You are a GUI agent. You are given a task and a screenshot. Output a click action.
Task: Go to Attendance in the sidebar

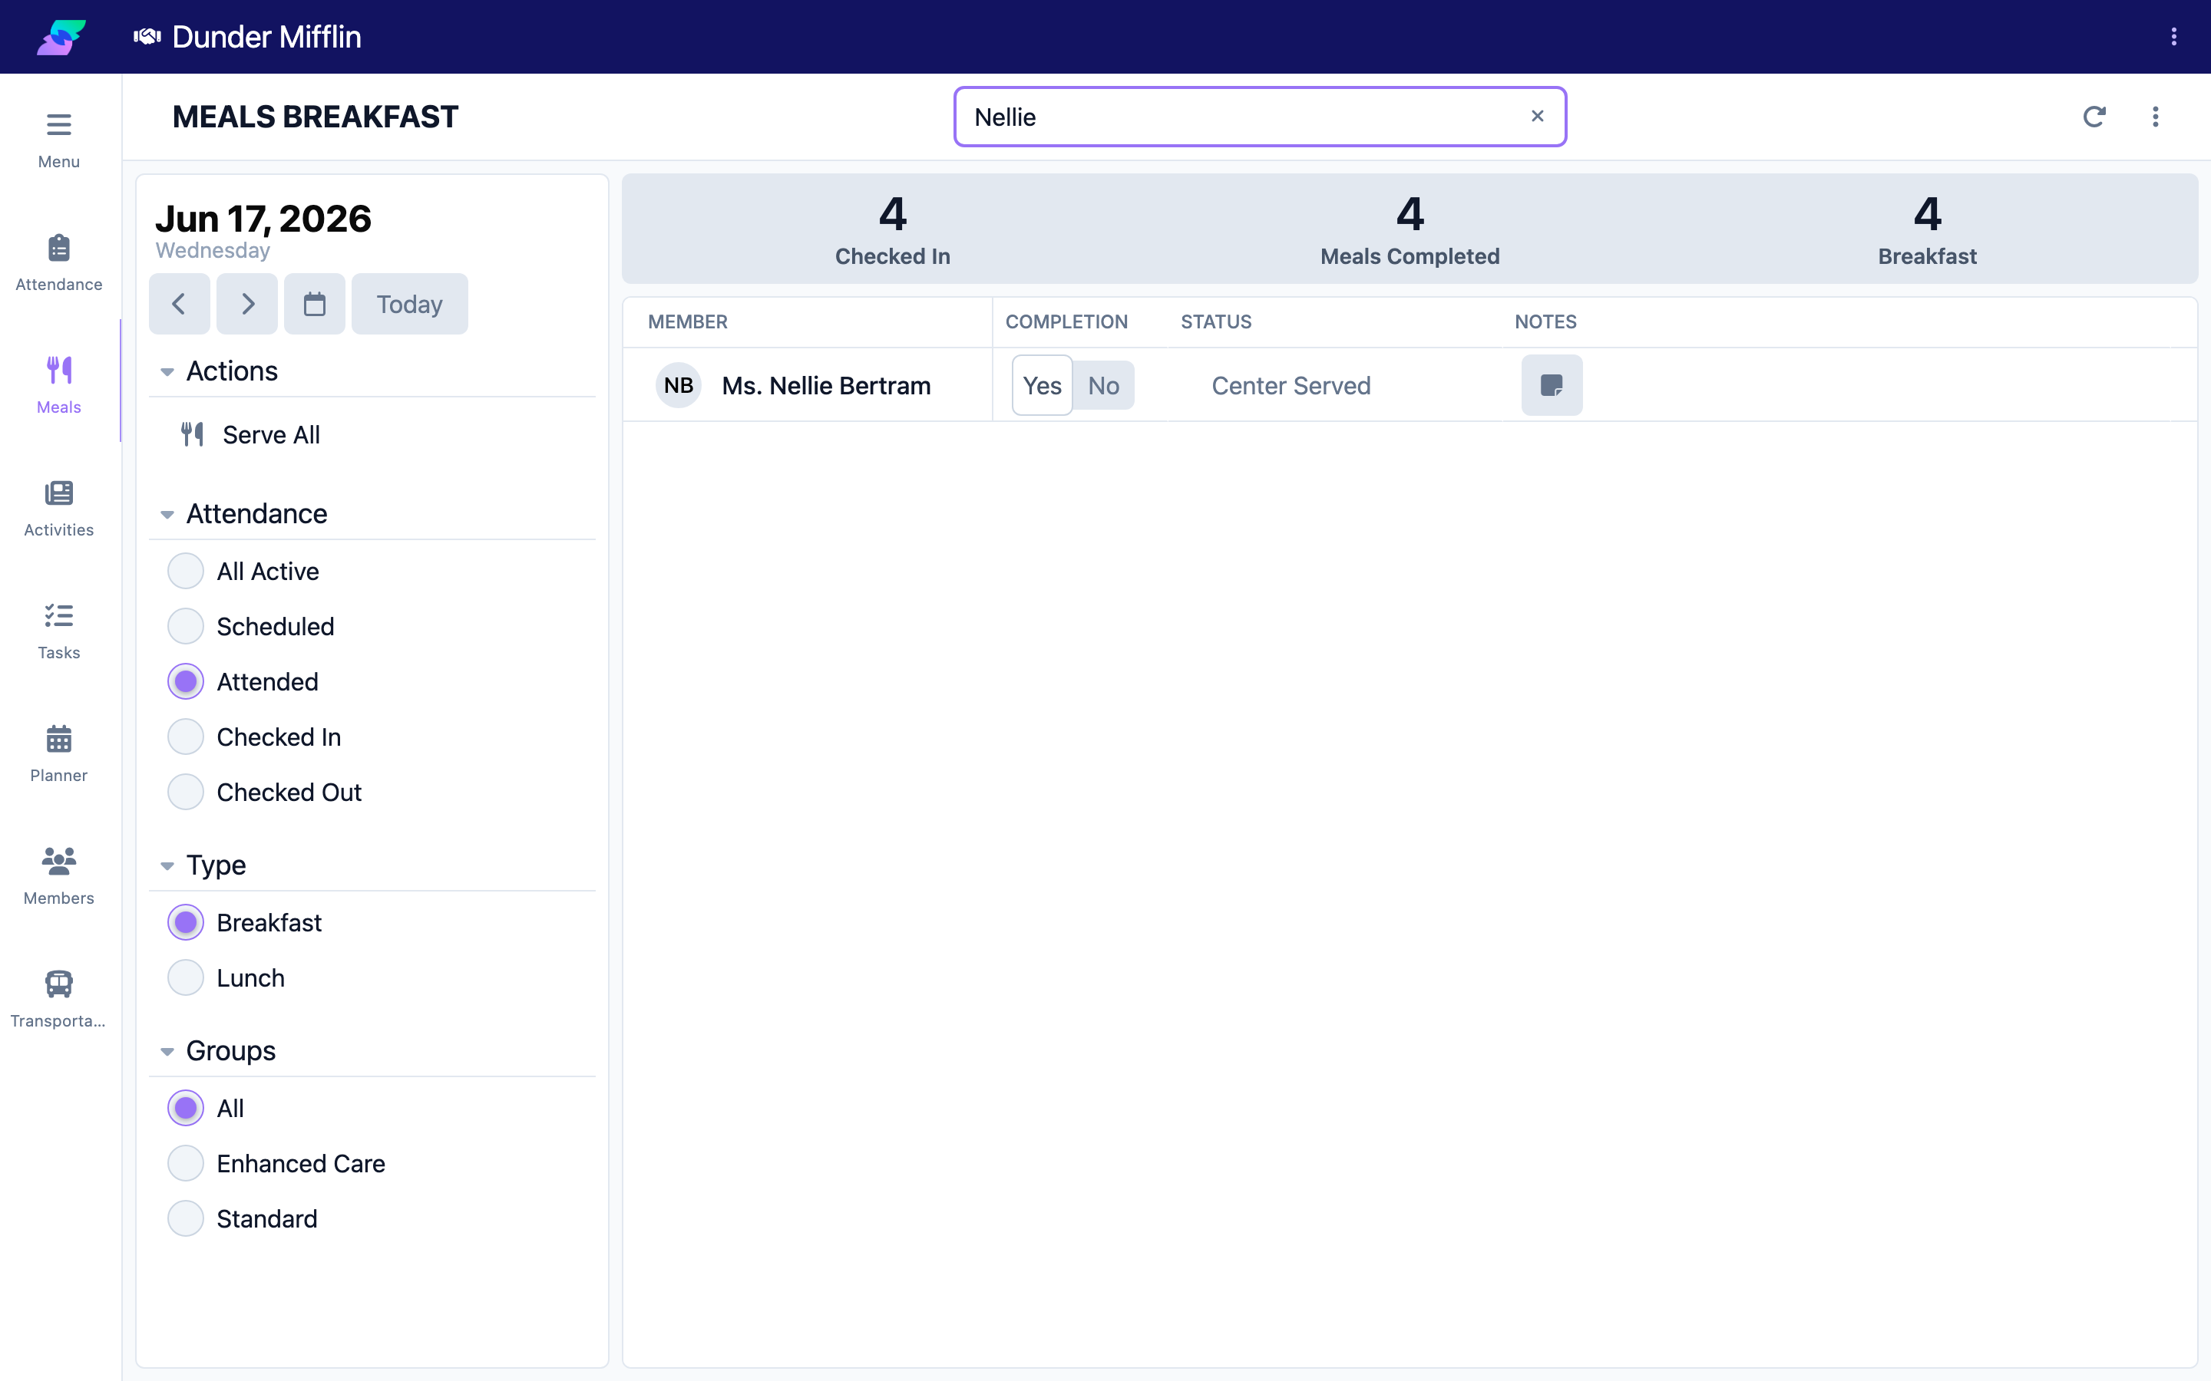click(x=58, y=263)
